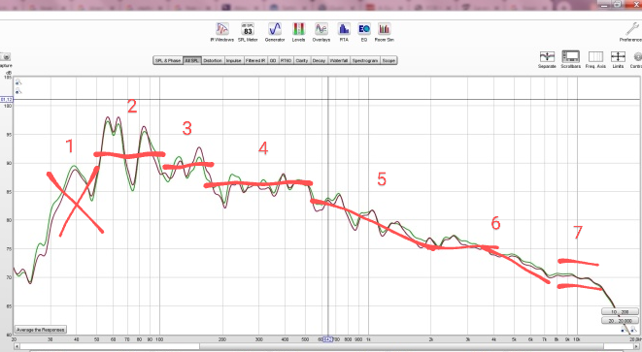Screen dimensions: 642x352
Task: Open Preferences wrench icon
Action: pyautogui.click(x=632, y=32)
